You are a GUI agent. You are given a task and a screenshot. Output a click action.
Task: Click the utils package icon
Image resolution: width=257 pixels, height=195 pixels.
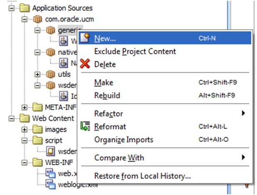pyautogui.click(x=50, y=74)
